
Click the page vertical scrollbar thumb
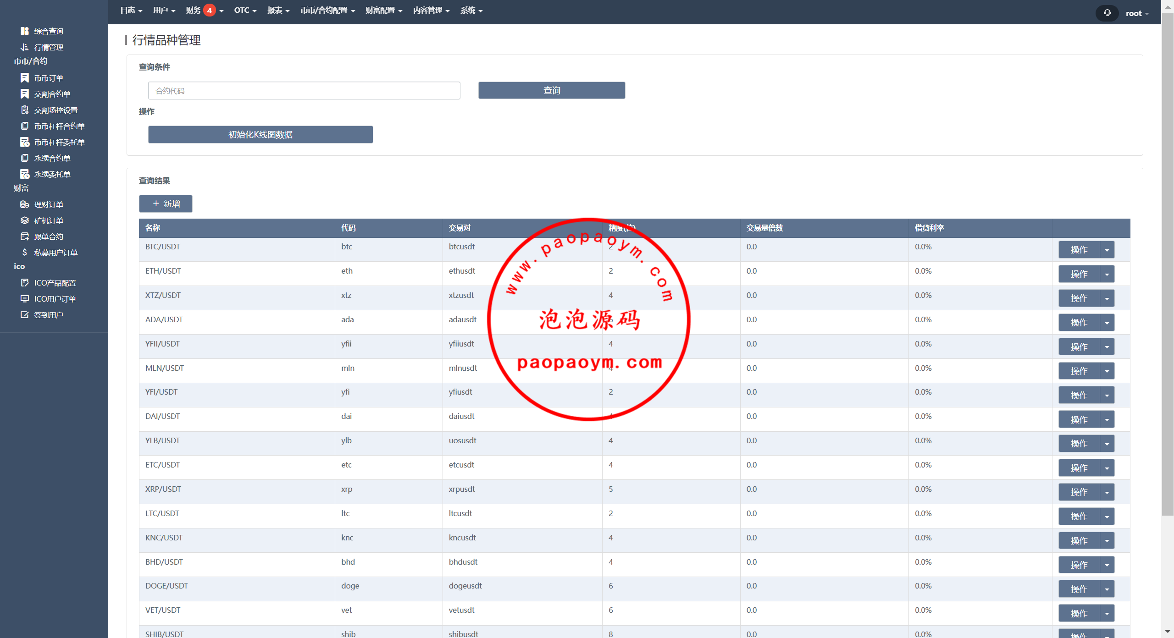click(1168, 264)
